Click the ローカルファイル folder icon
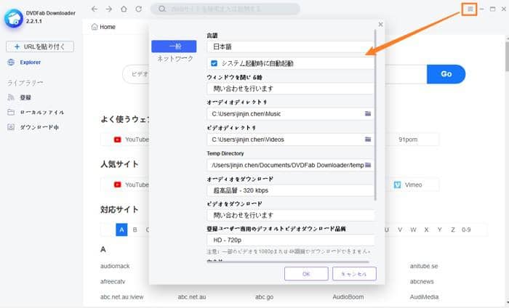This screenshot has width=509, height=308. tap(11, 112)
